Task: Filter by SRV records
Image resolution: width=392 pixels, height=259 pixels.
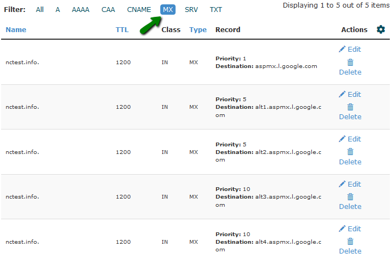Action: pos(191,9)
